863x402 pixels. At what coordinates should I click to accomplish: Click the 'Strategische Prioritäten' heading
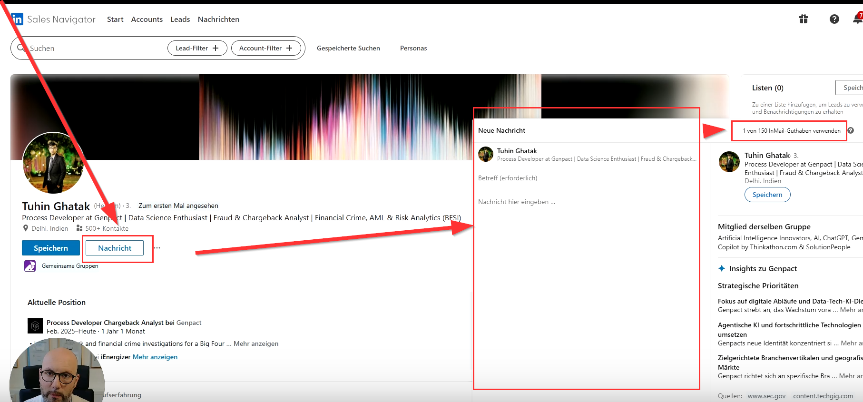click(x=758, y=285)
